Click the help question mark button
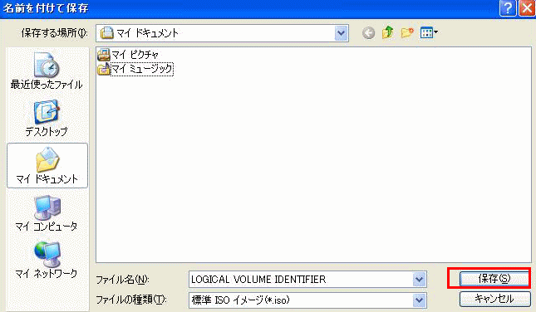 [x=508, y=7]
